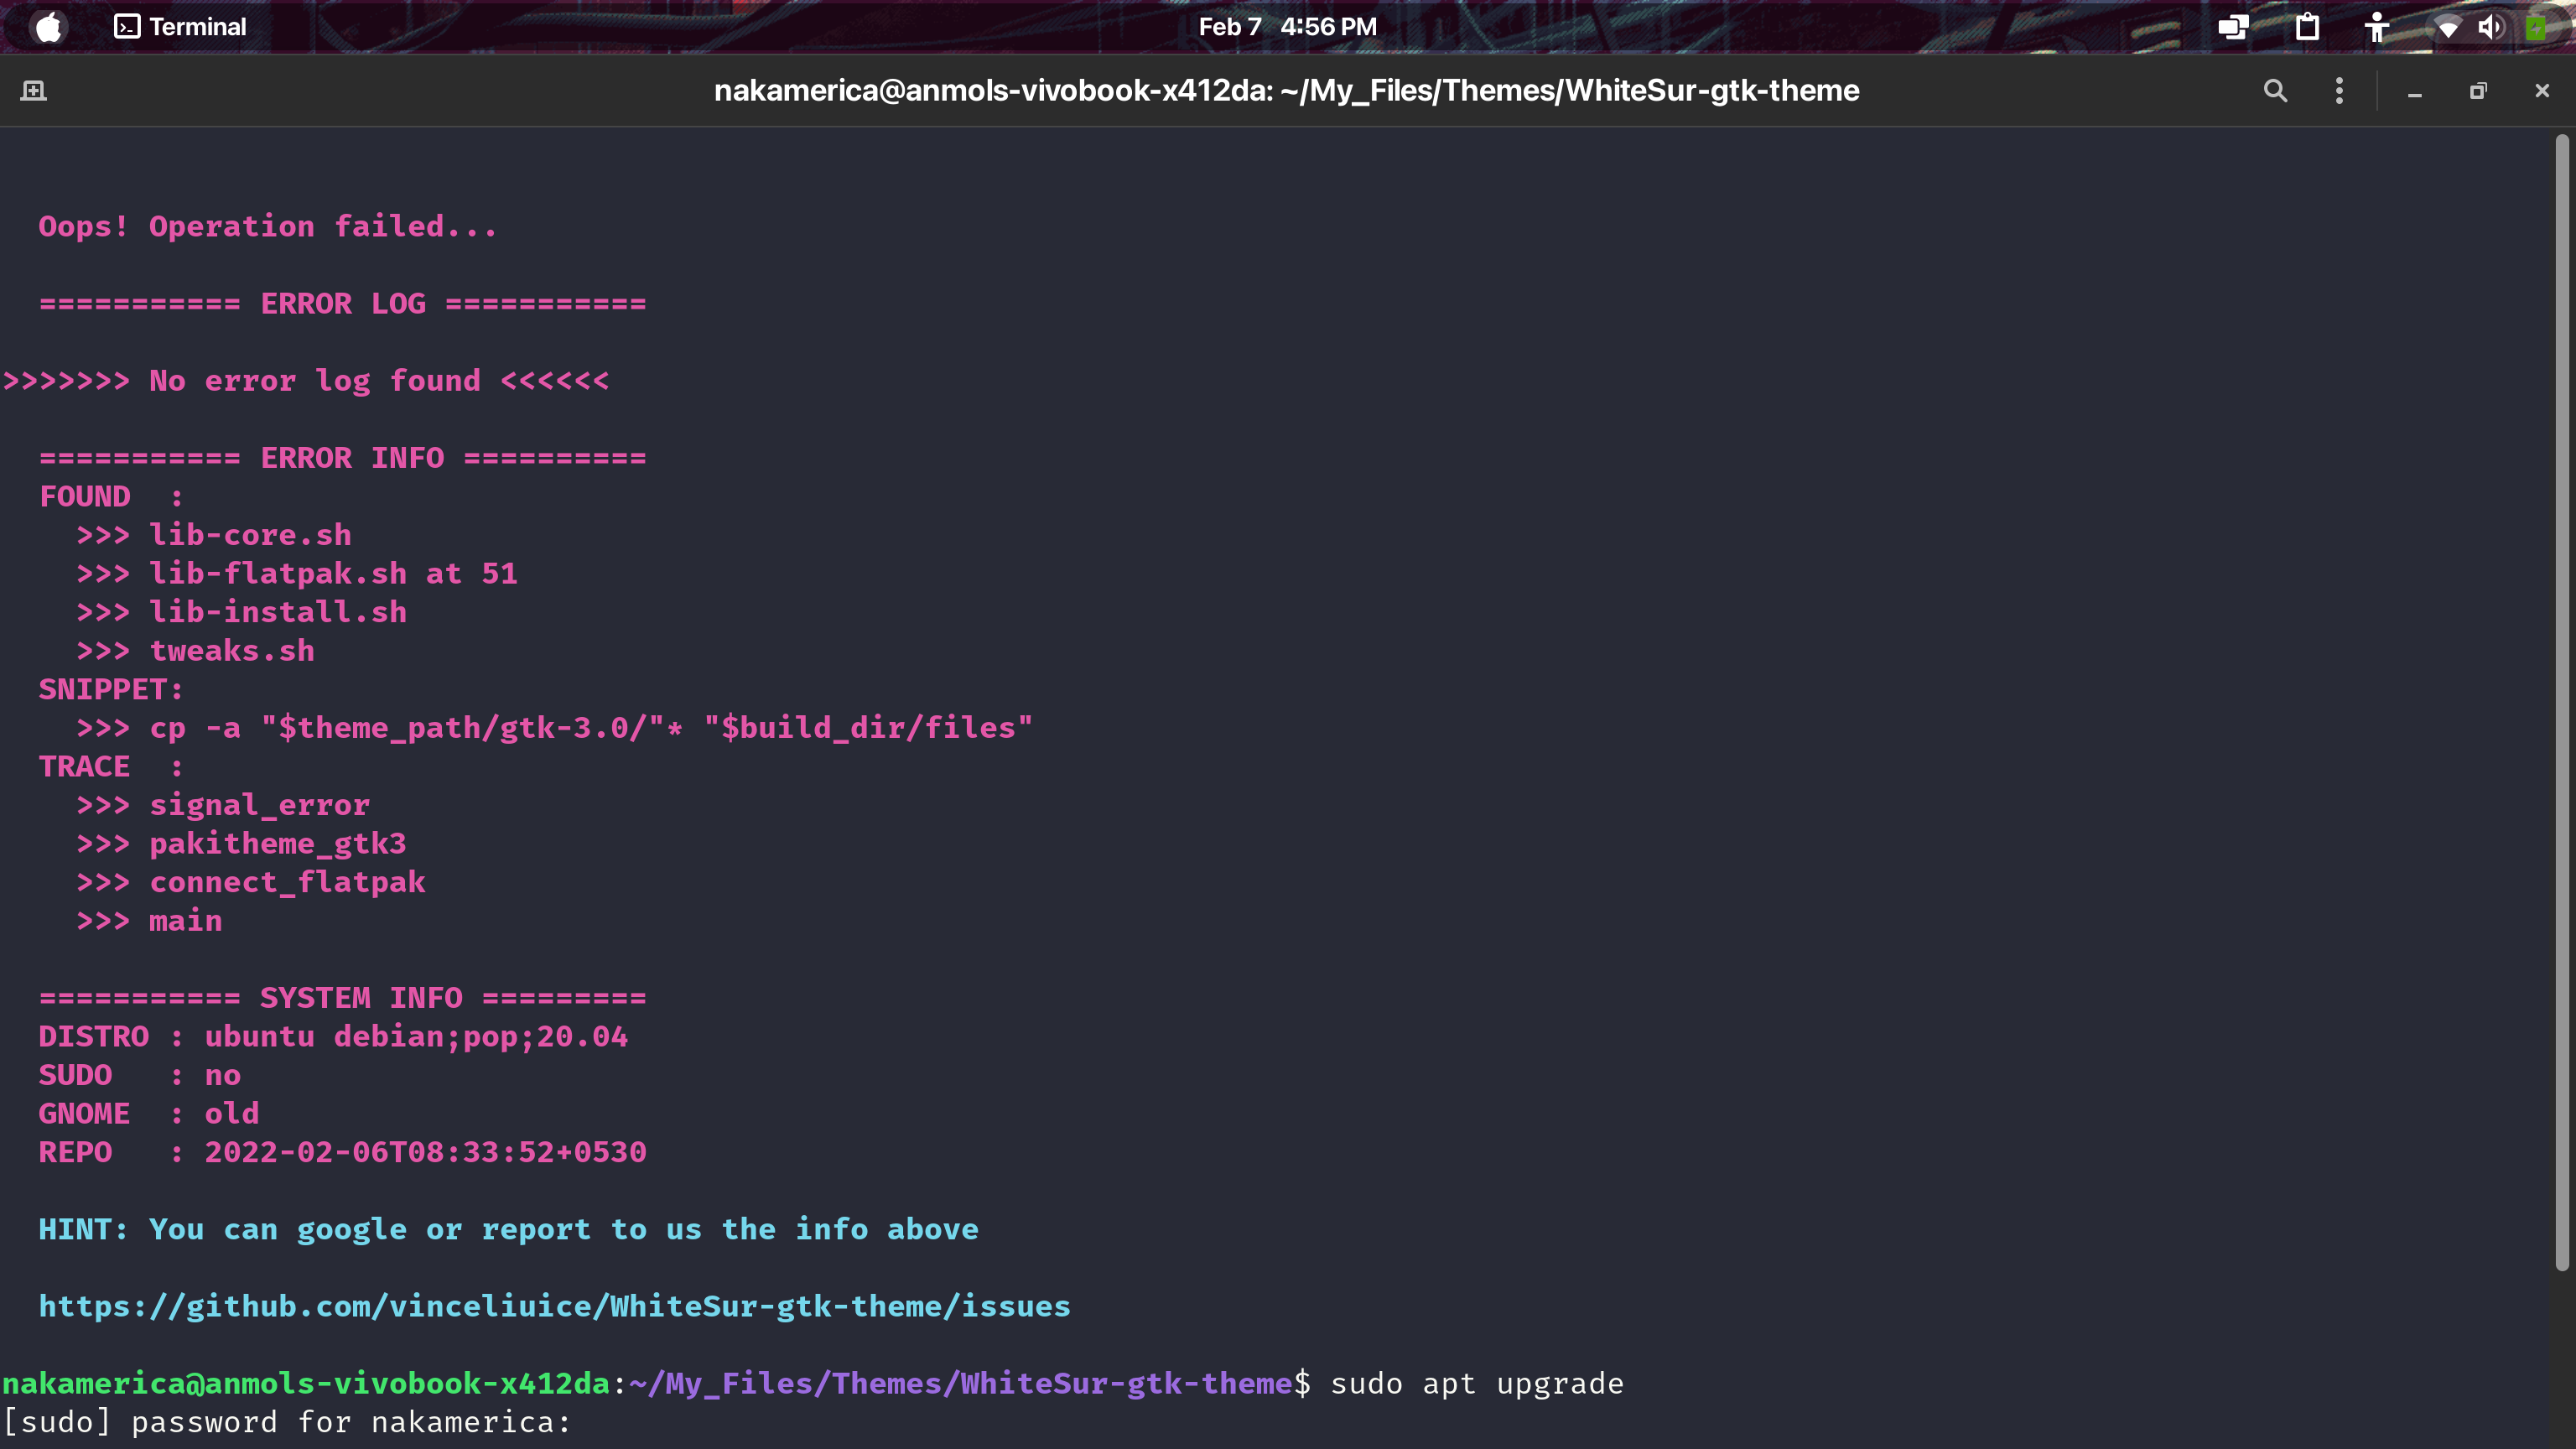Open a new terminal tab

click(x=34, y=91)
